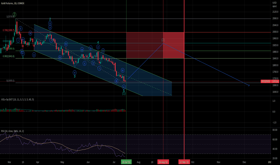Click the GCQ2022 symbol tag on price axis
Viewport: 280px width, 165px height.
tap(266, 81)
